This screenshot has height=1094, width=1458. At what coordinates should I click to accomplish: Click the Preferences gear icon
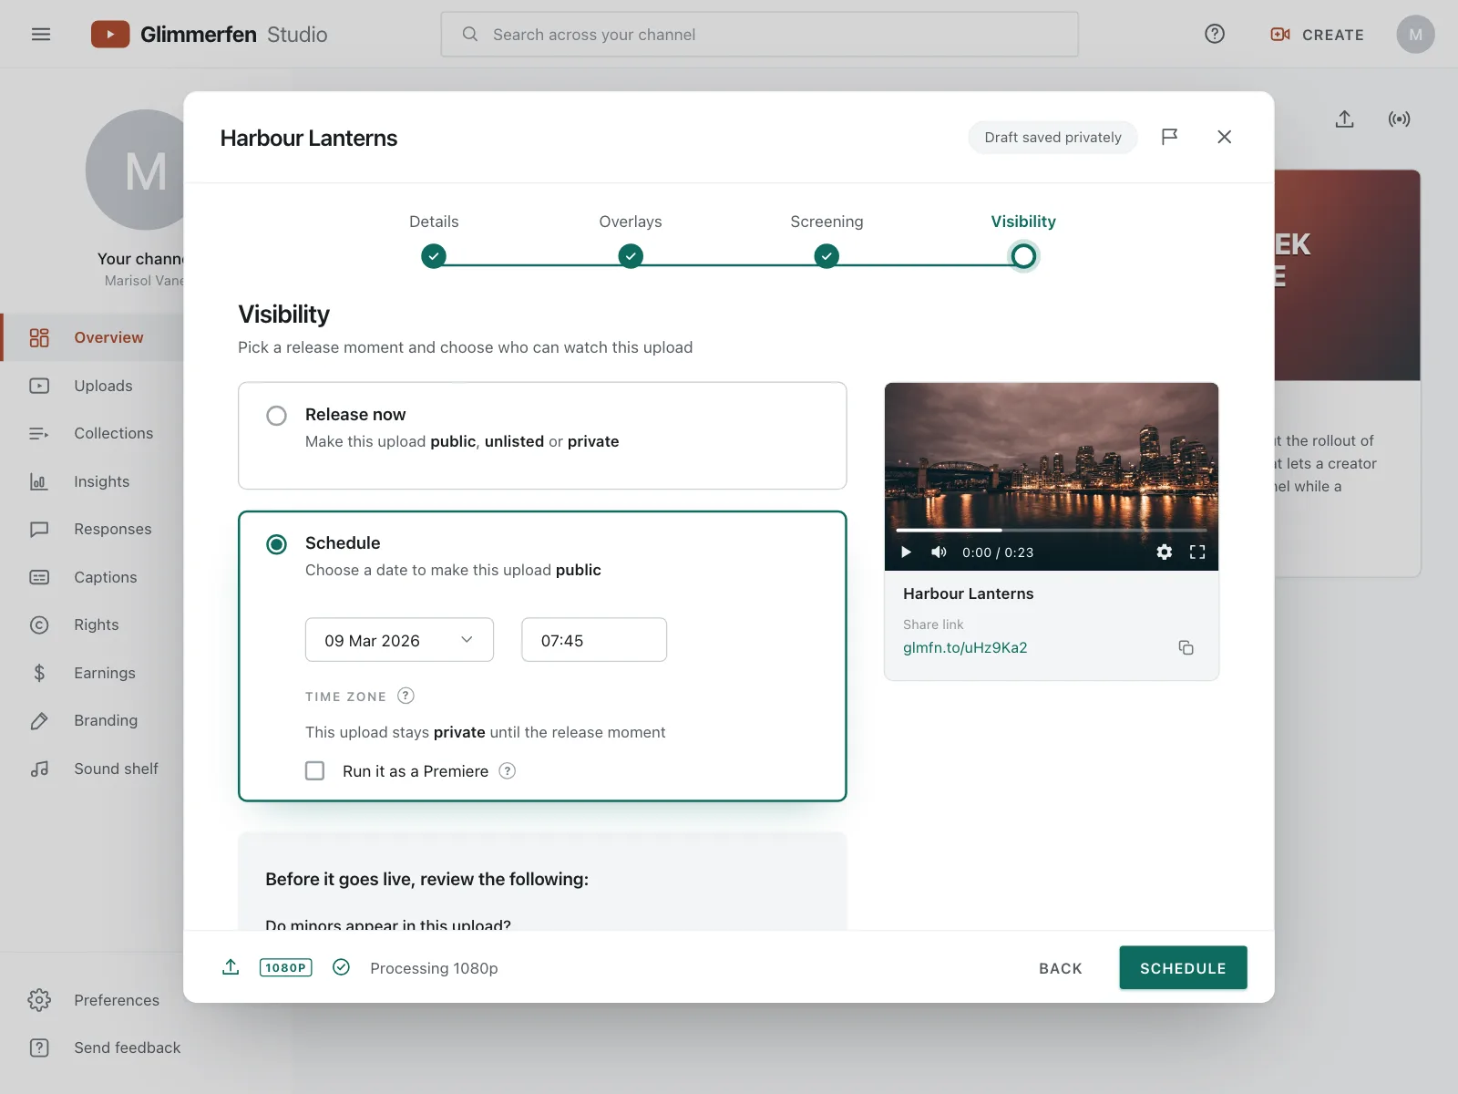[x=39, y=1000]
